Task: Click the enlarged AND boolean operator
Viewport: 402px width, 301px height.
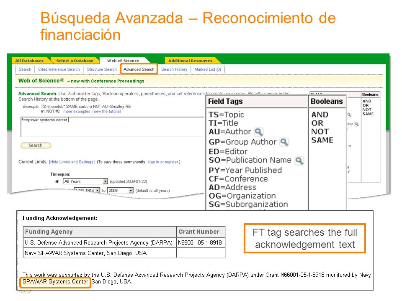Action: point(320,115)
